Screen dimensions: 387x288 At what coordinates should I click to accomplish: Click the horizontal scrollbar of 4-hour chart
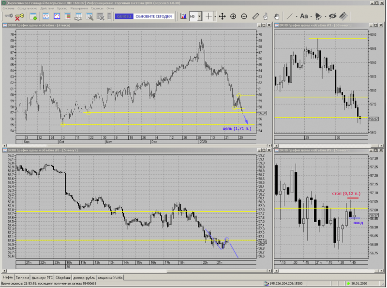click(136, 146)
